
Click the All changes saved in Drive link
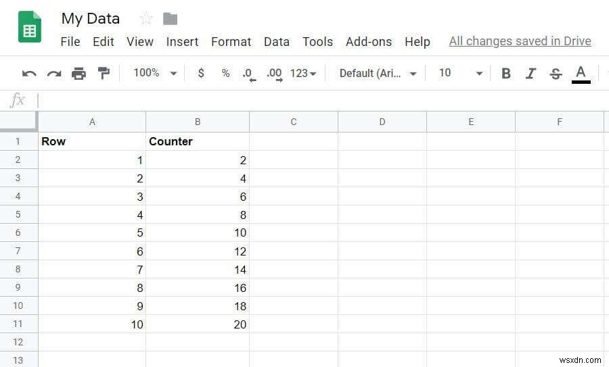point(520,42)
